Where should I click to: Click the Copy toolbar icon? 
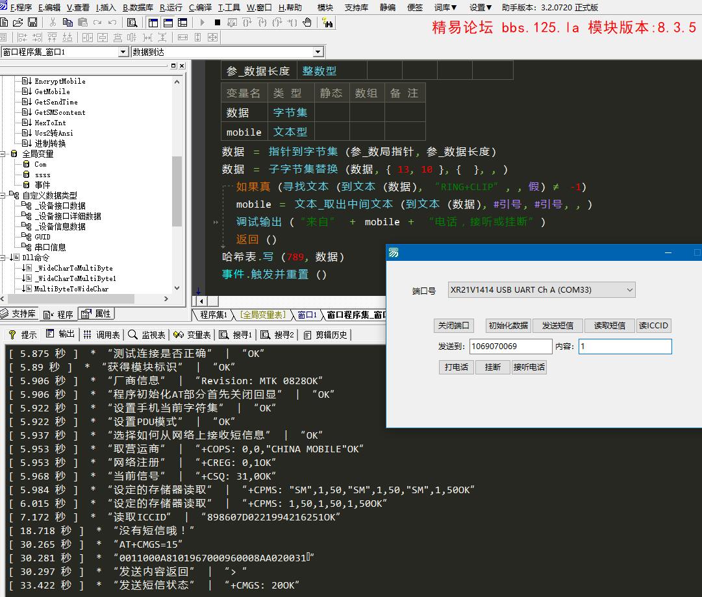coord(68,22)
